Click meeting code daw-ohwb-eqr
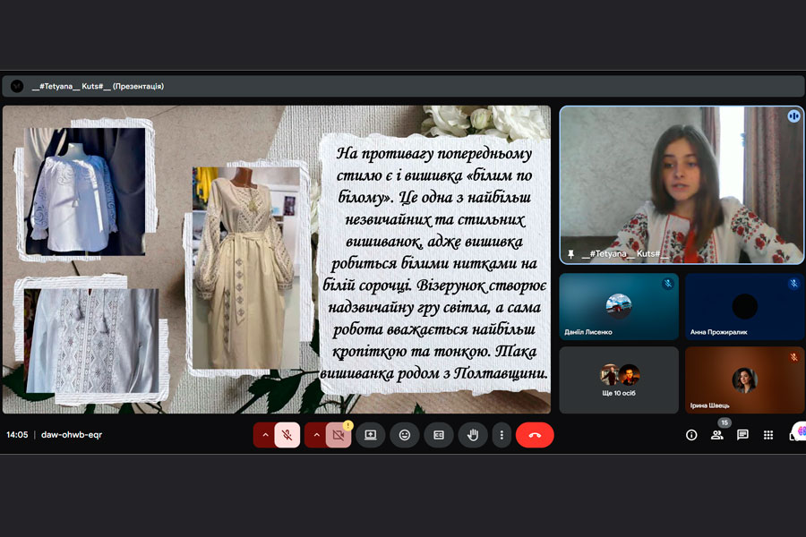806x537 pixels. 72,435
